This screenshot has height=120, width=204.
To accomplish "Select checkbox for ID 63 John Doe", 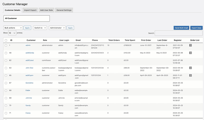I will coord(6,68).
